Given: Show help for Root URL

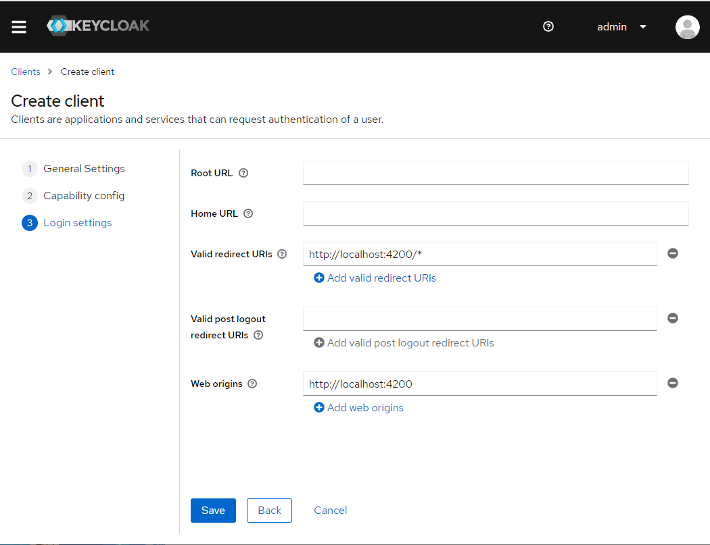Looking at the screenshot, I should (243, 173).
